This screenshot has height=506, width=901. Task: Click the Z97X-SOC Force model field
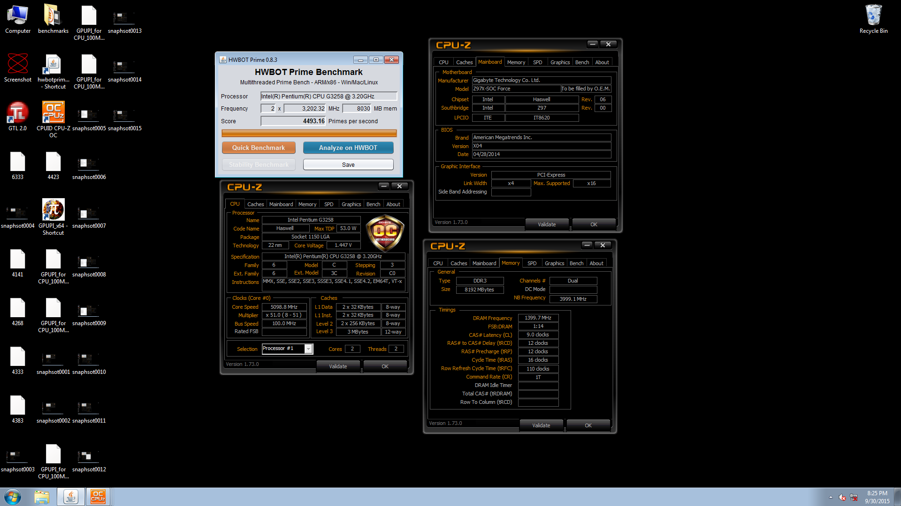pyautogui.click(x=516, y=89)
